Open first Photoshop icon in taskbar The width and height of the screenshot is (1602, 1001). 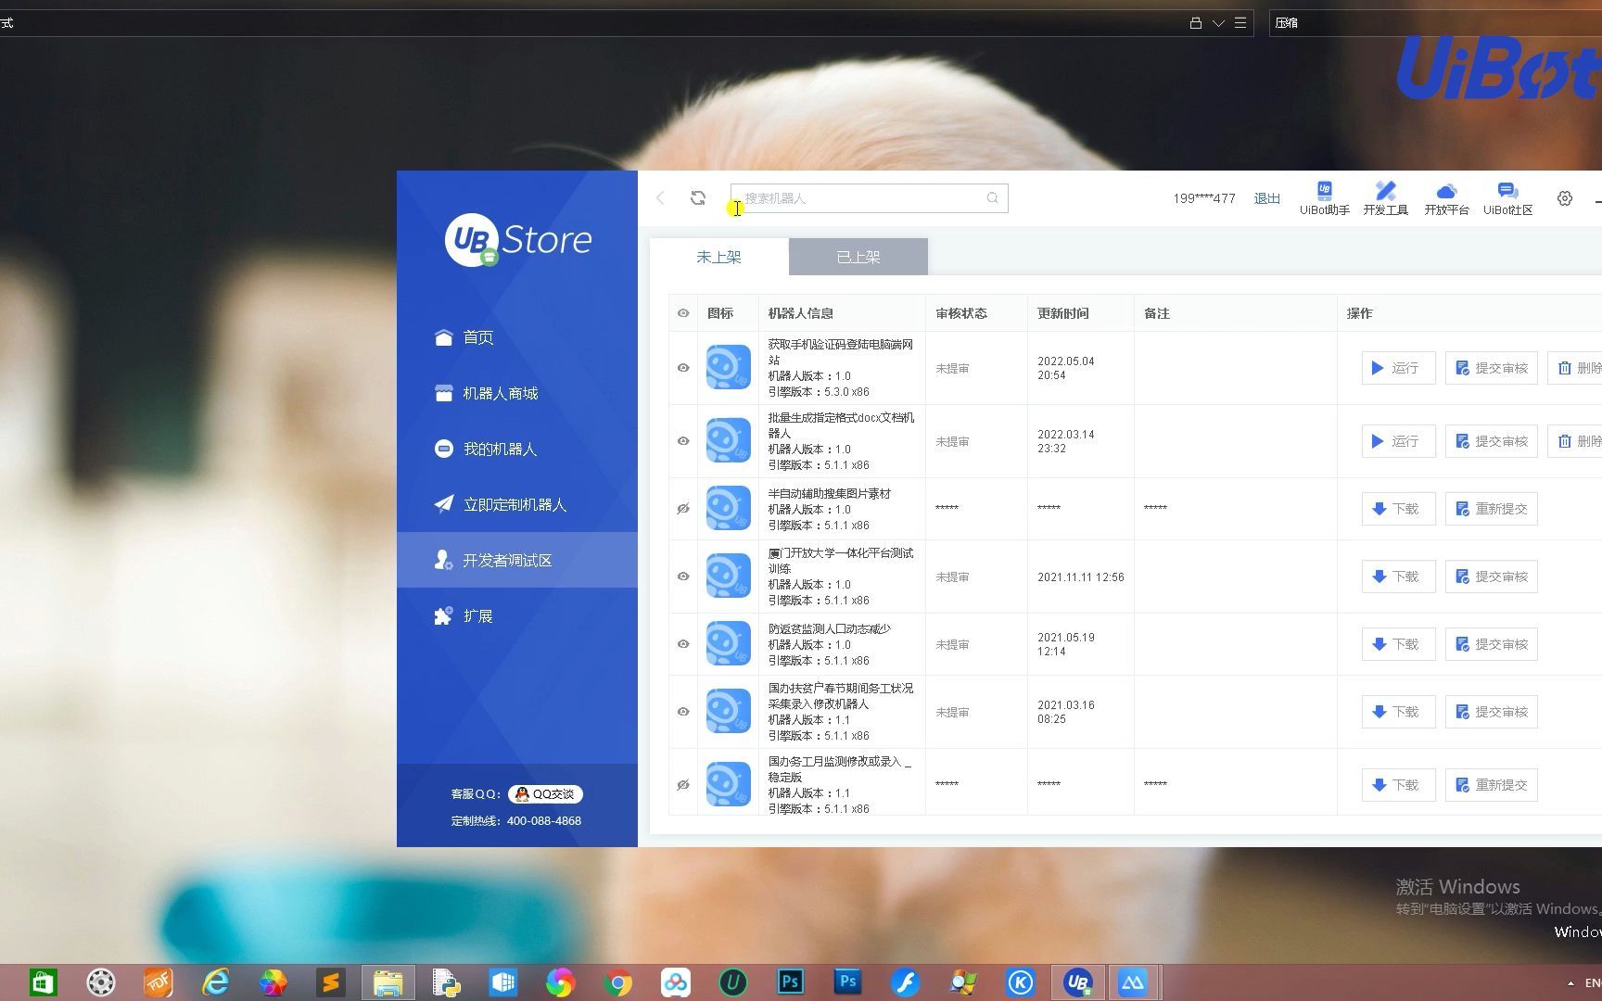[790, 982]
